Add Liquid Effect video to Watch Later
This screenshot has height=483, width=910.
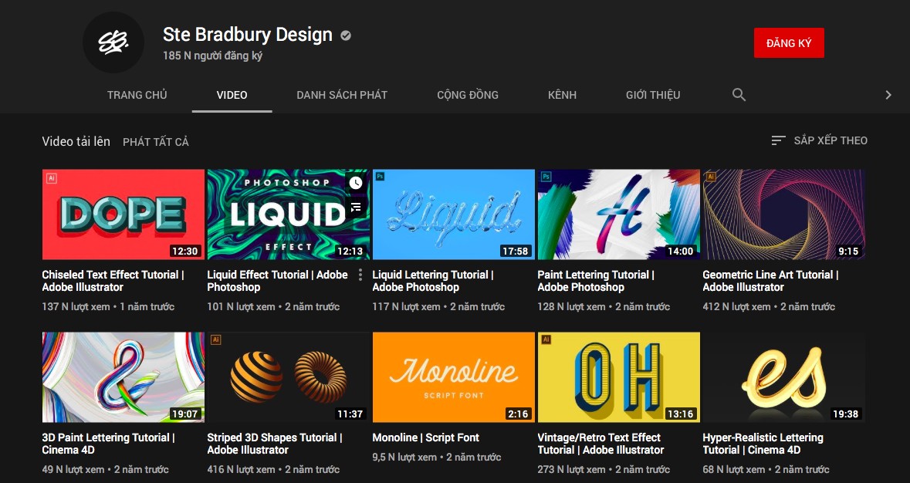point(356,183)
